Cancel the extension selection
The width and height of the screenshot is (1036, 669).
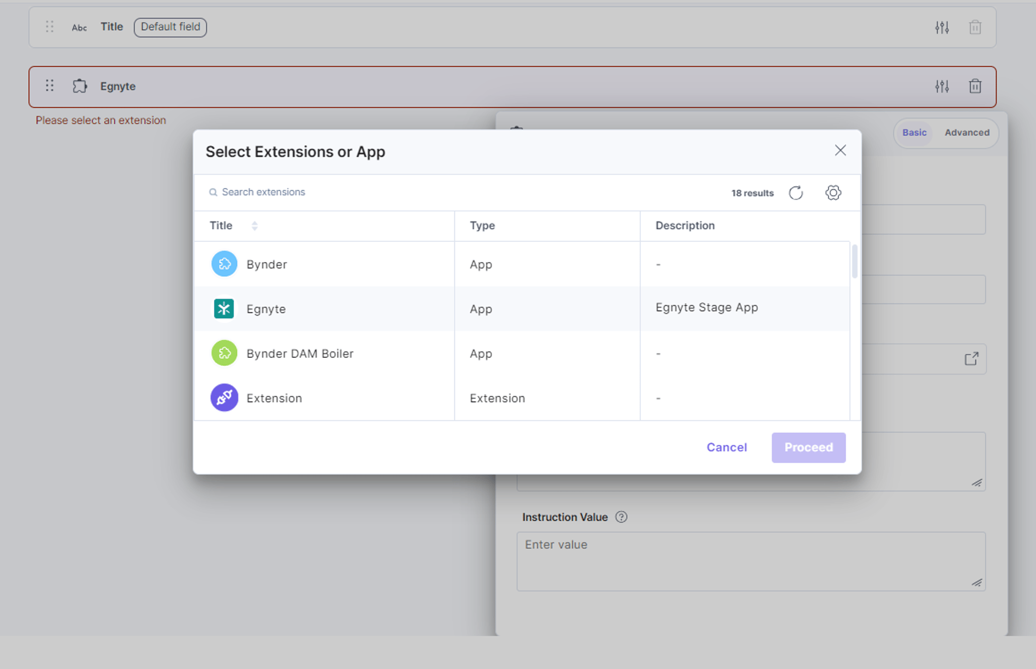pos(726,447)
